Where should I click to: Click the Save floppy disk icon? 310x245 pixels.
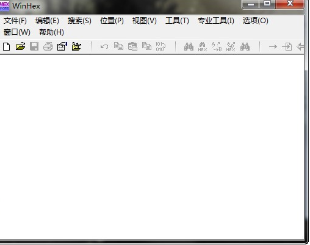(x=34, y=46)
